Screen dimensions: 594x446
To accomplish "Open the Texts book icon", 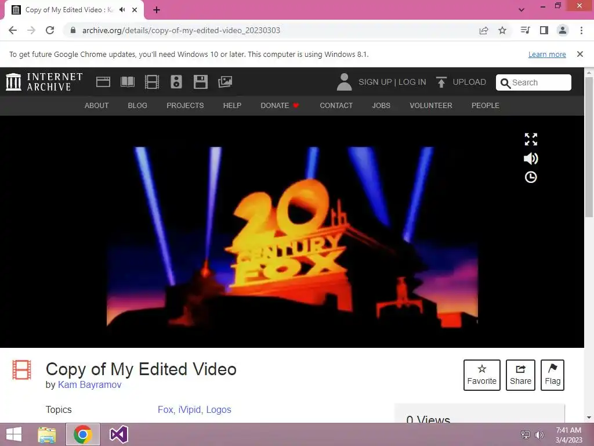I will [x=127, y=82].
